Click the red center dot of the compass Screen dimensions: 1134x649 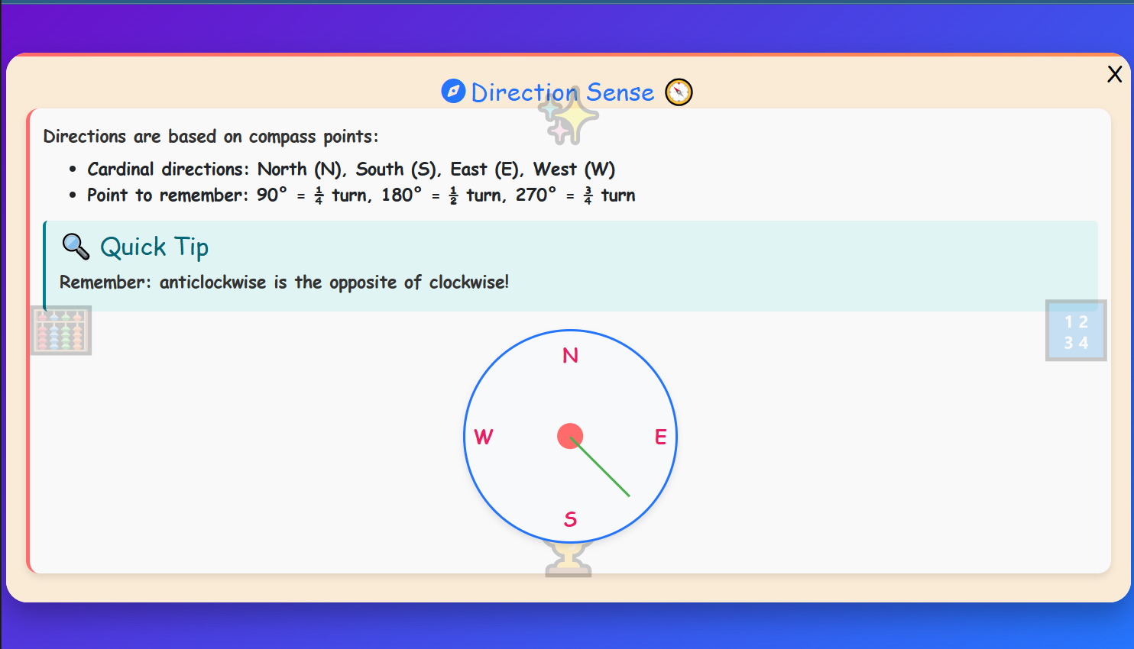[x=570, y=436]
